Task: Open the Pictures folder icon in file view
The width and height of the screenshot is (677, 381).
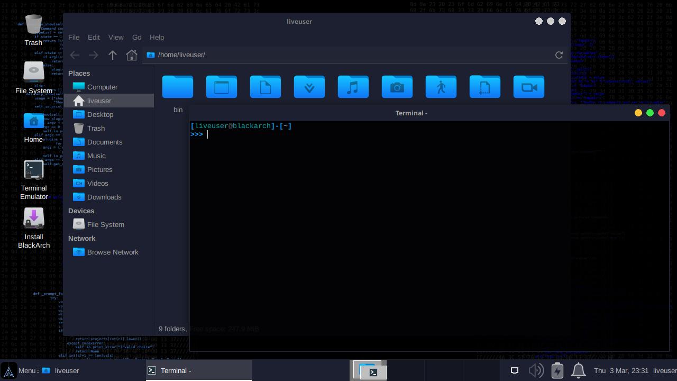Action: pos(397,87)
